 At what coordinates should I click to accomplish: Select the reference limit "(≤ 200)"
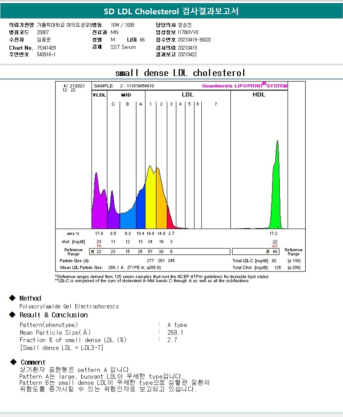click(x=294, y=267)
